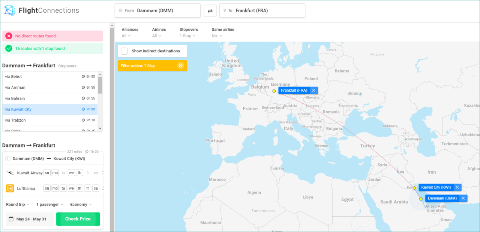Viewport: 480px width, 232px height.
Task: Click the stopover list scroll up arrow
Action: (x=100, y=74)
